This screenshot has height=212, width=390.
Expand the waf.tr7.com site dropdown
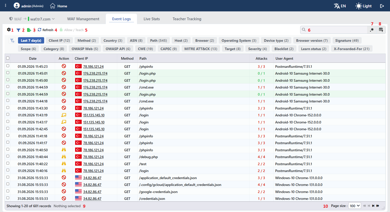click(41, 19)
